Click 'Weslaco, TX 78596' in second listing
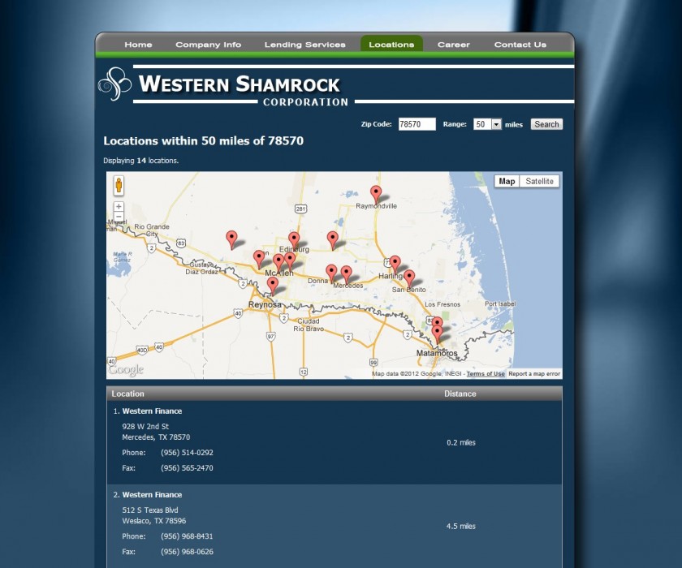This screenshot has height=568, width=682. 154,521
